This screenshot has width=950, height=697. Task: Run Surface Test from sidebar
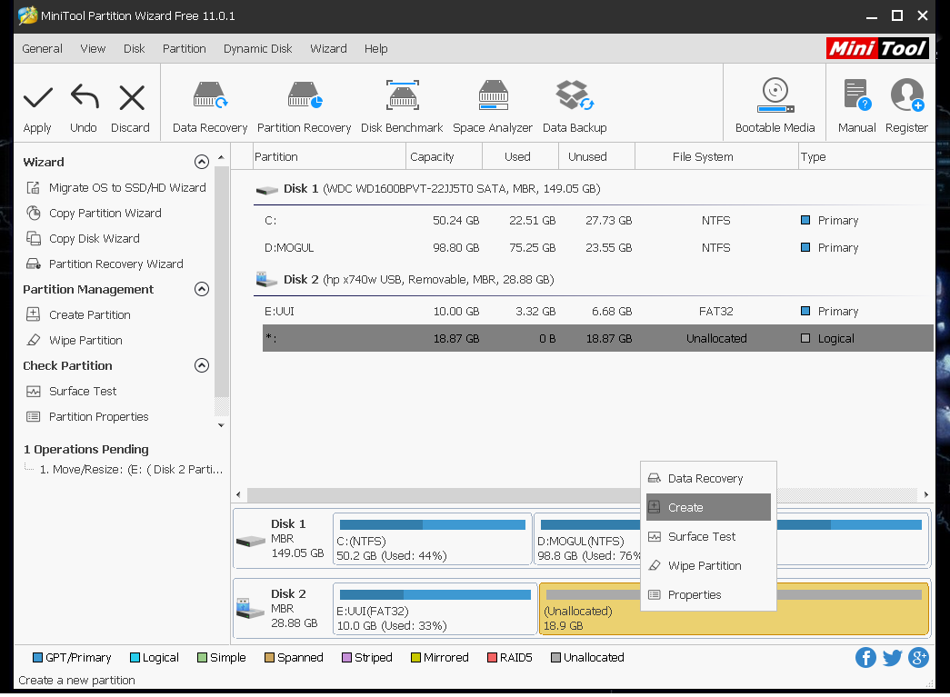pyautogui.click(x=72, y=391)
